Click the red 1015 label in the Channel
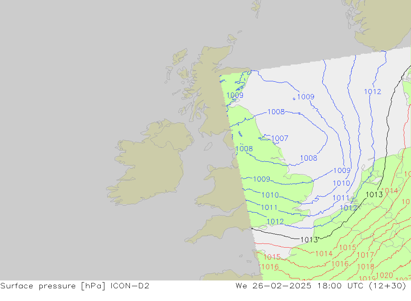411x301 pixels. coord(272,257)
